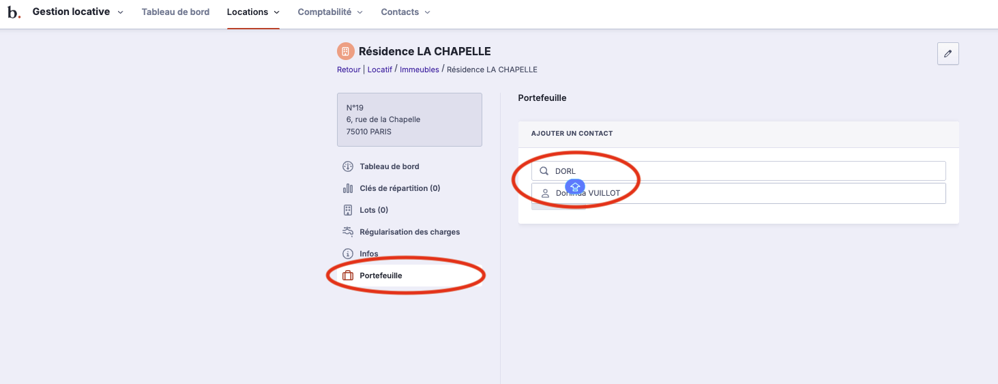The image size is (998, 384).
Task: Open the Immeubles breadcrumb link
Action: click(420, 70)
